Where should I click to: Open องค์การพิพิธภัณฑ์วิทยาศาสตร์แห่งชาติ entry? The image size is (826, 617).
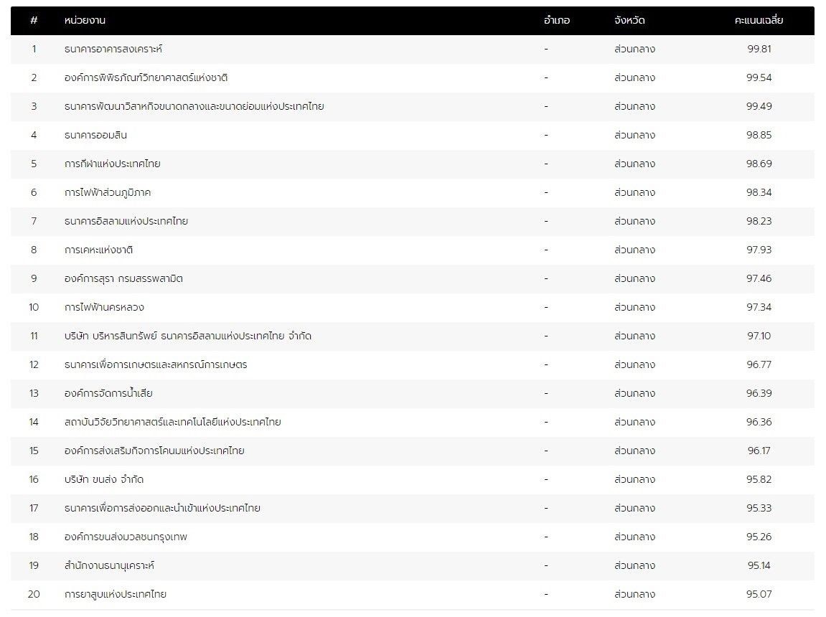(146, 78)
